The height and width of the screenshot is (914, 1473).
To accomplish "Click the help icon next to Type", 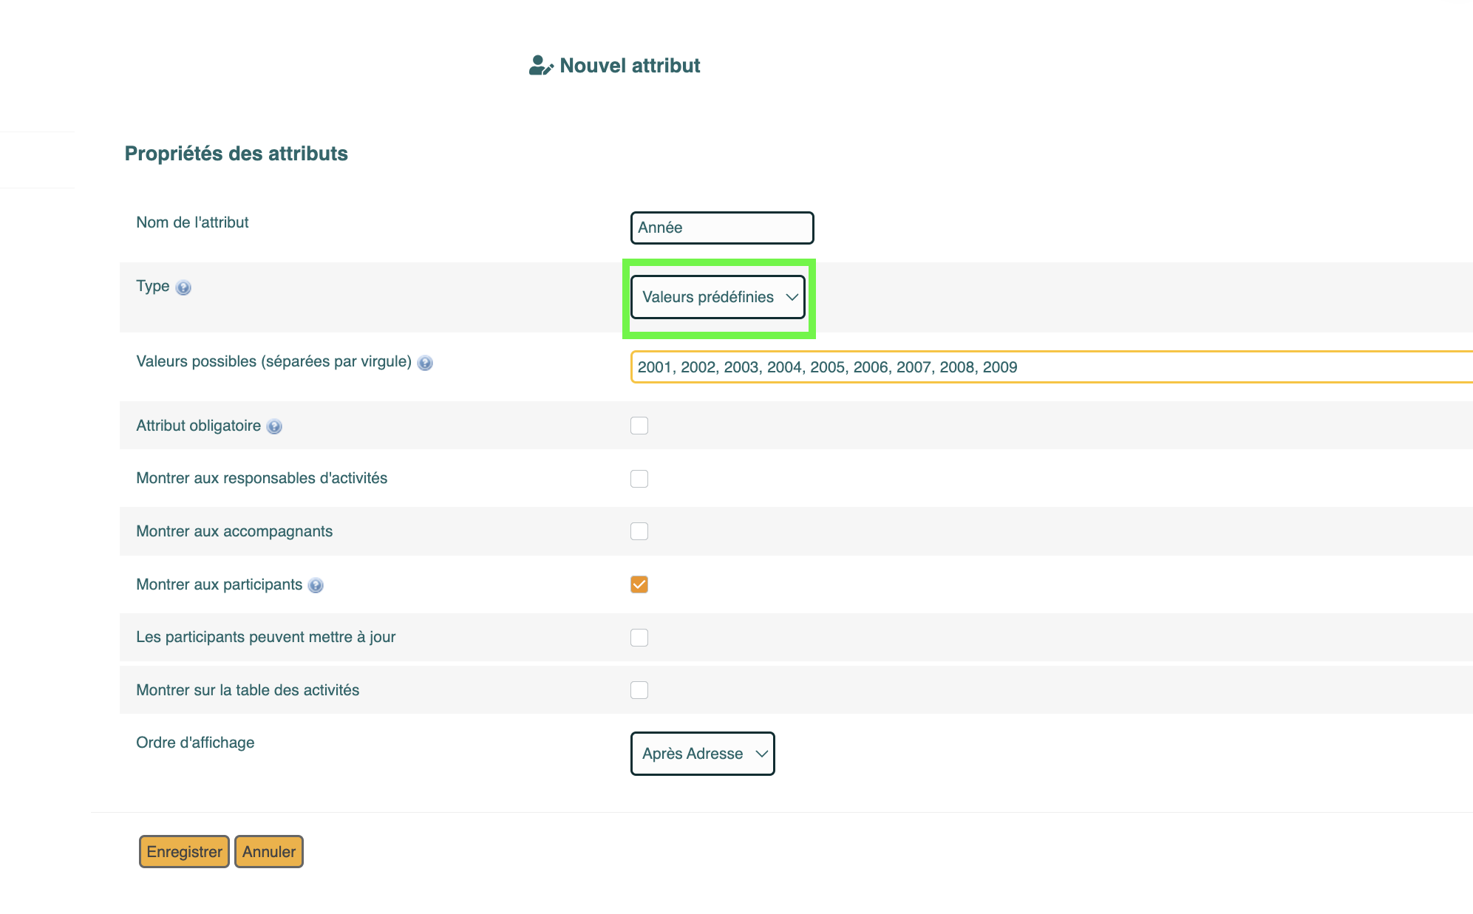I will tap(183, 287).
